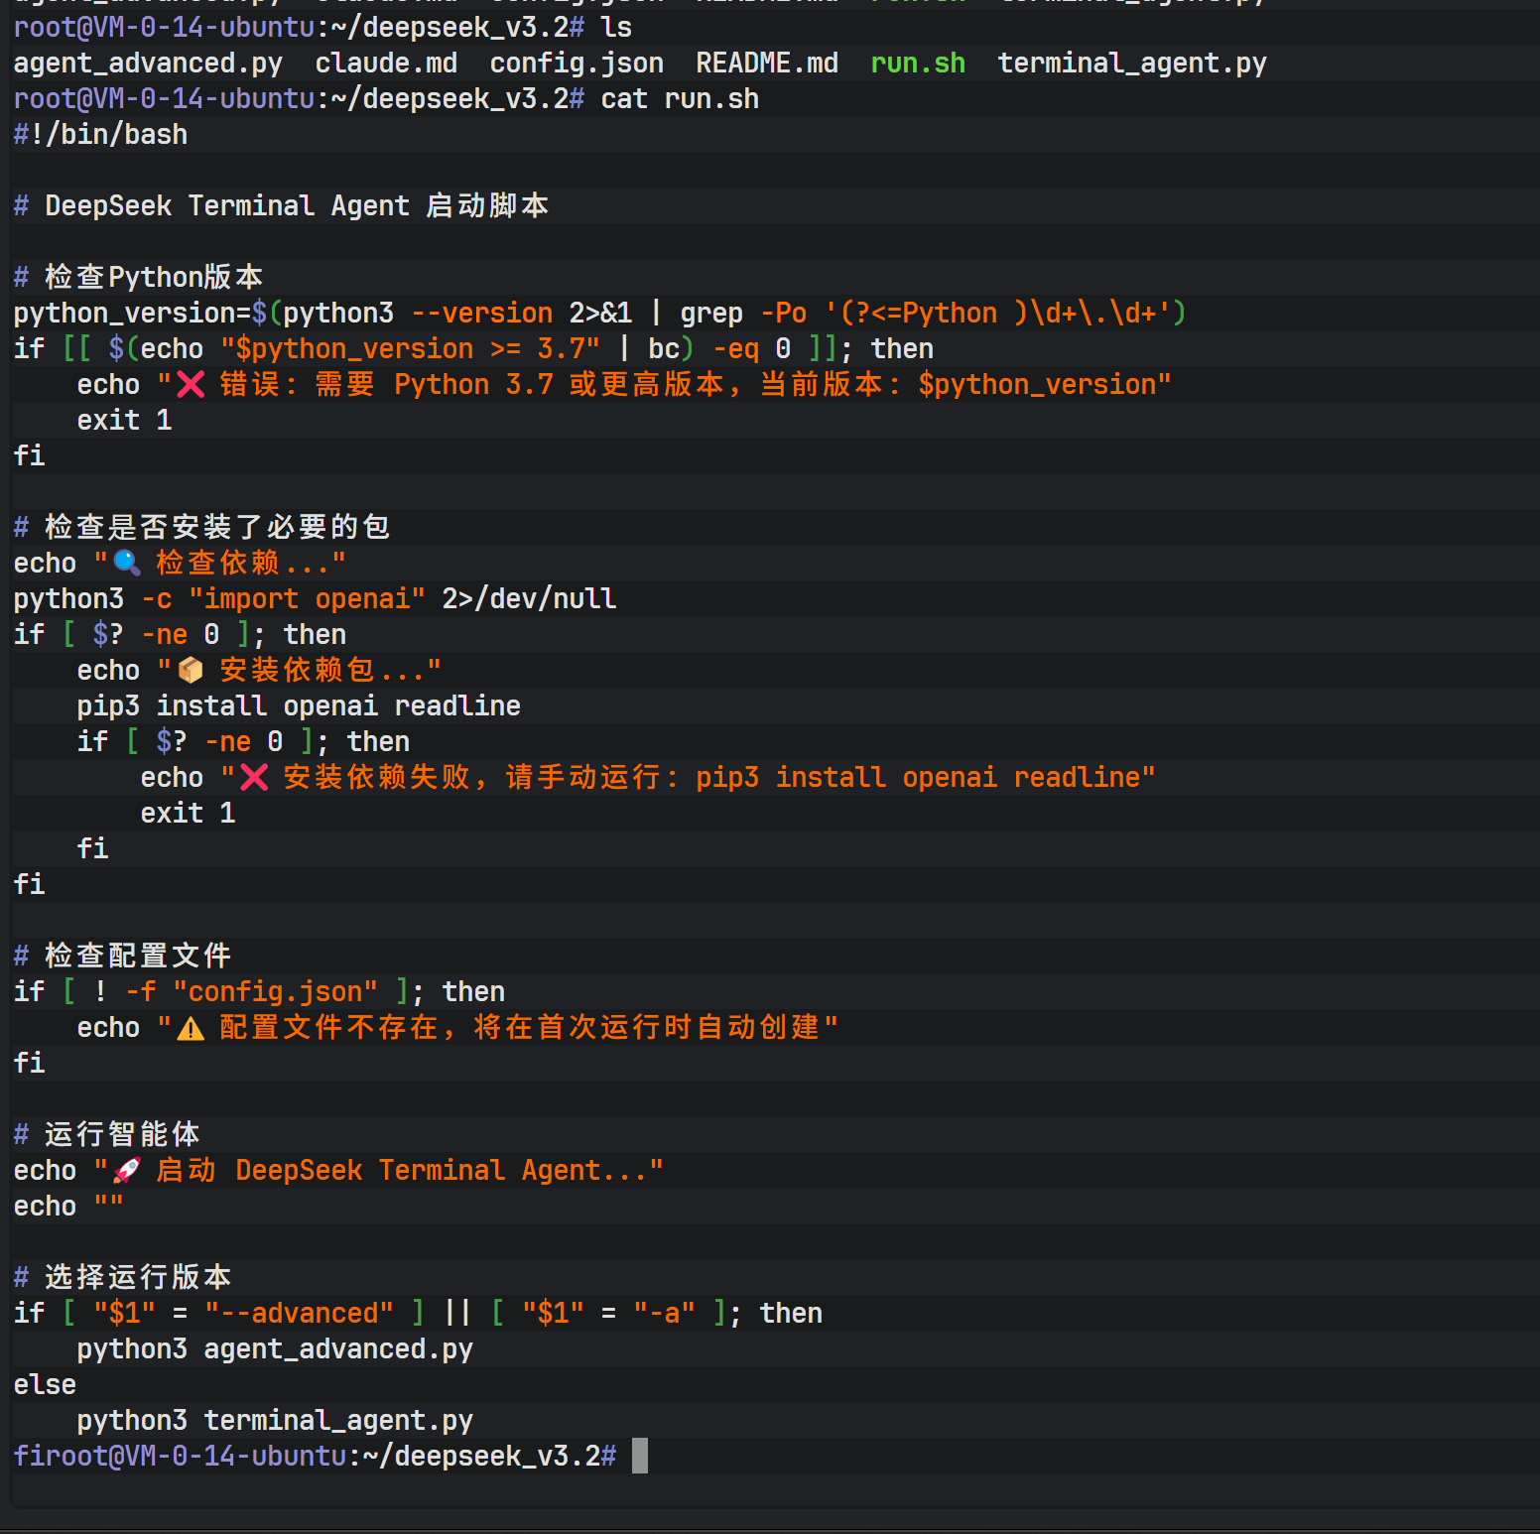Screen dimensions: 1540x1534
Task: Click the "DeepSeek Terminal Agent" comment header line
Action: 281,206
